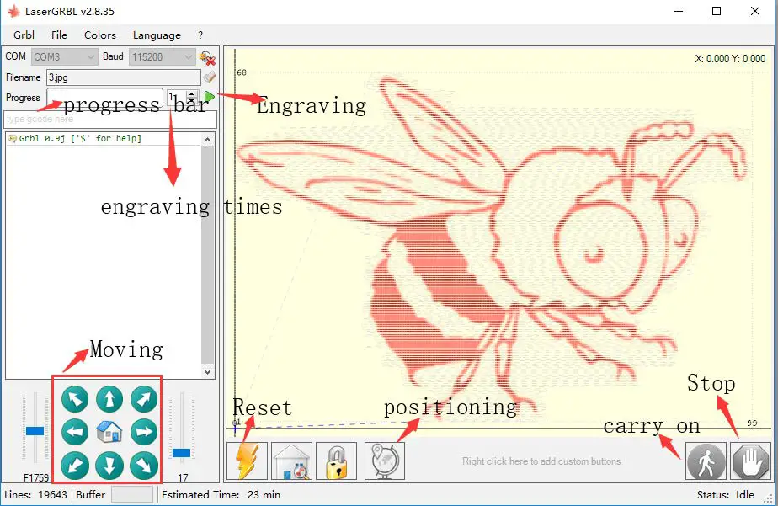The image size is (778, 506).
Task: Jog the laser upward
Action: [x=109, y=399]
